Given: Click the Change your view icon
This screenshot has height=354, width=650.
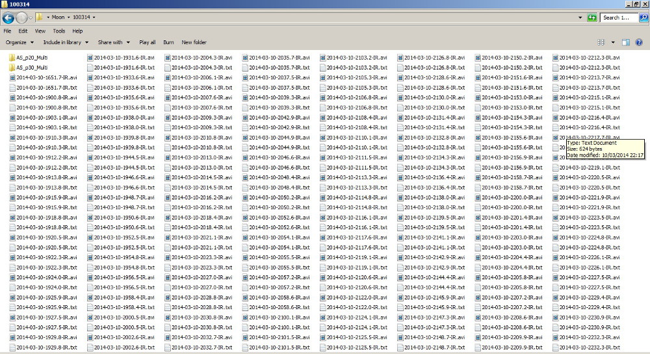Looking at the screenshot, I should (x=601, y=42).
